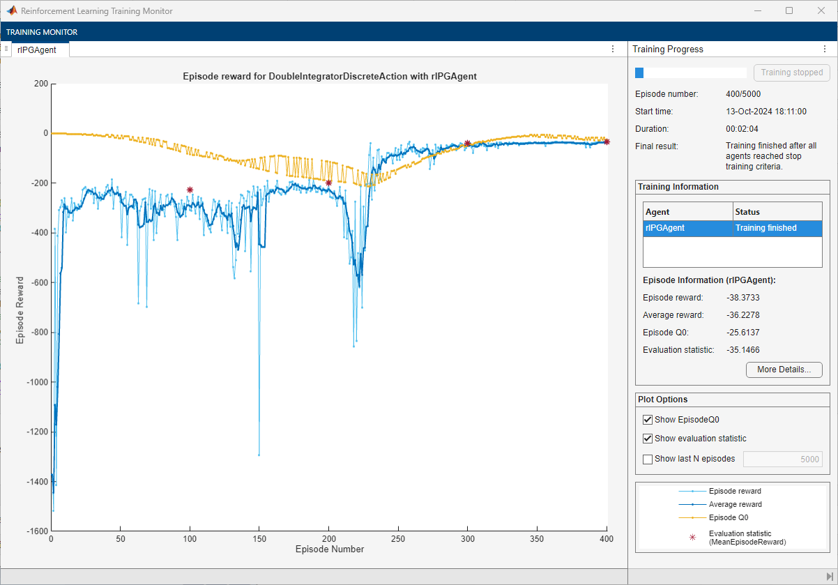Switch to the TRAINING MONITOR ribbon tab
This screenshot has width=838, height=585.
[x=43, y=32]
